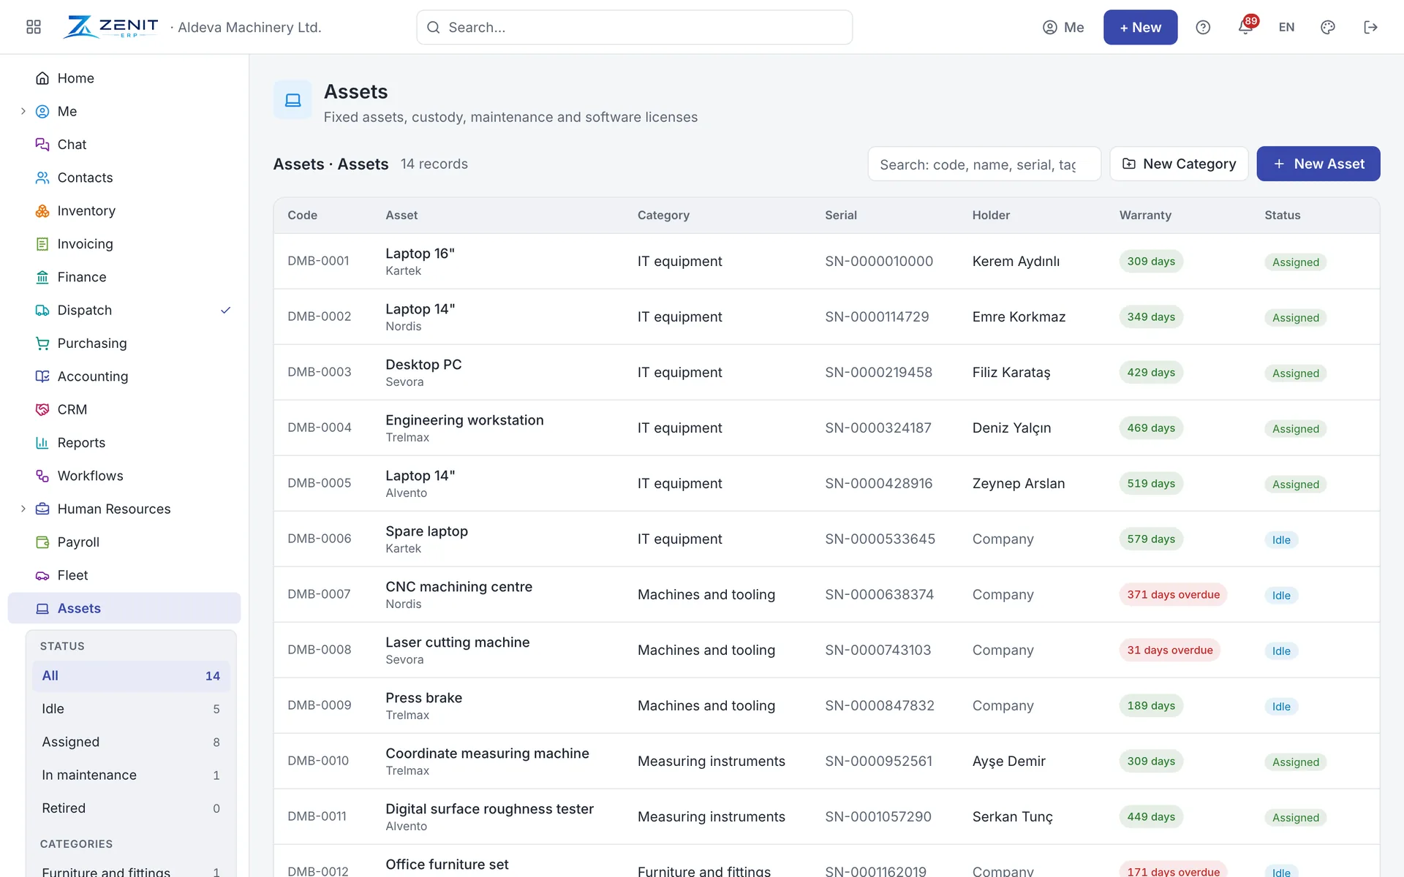
Task: Click the New Category button
Action: 1179,164
